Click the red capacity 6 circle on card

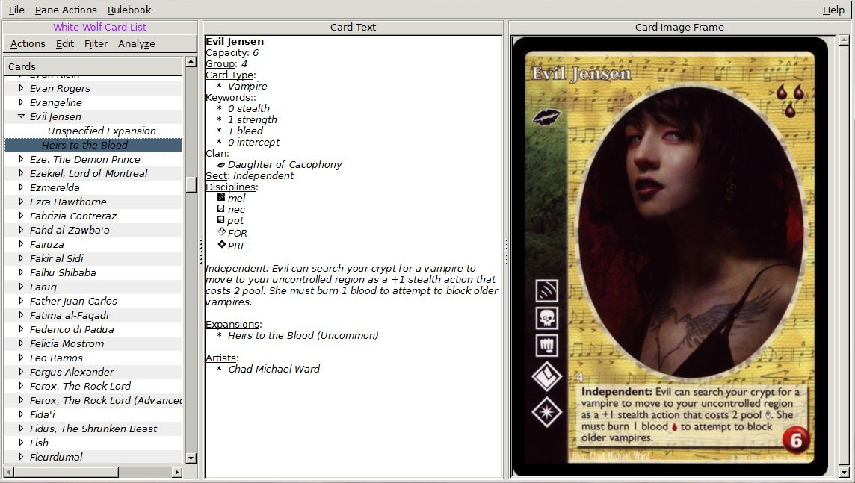tap(795, 440)
